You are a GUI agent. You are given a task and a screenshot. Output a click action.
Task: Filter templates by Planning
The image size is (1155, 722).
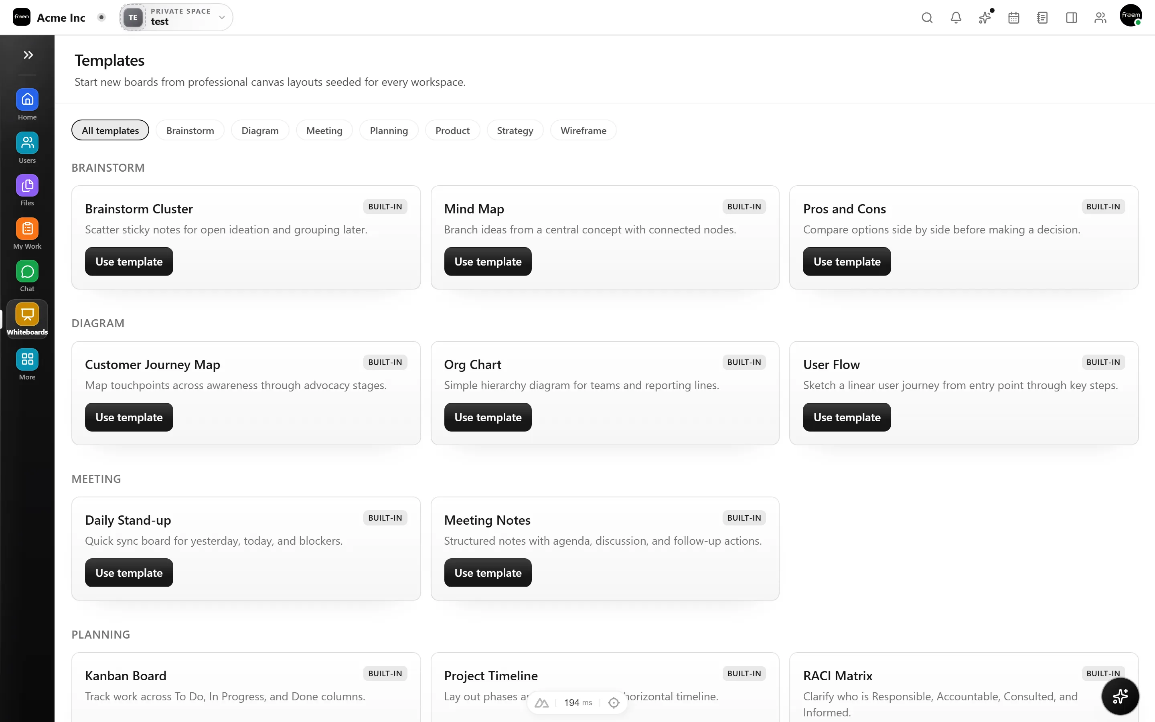click(x=389, y=130)
